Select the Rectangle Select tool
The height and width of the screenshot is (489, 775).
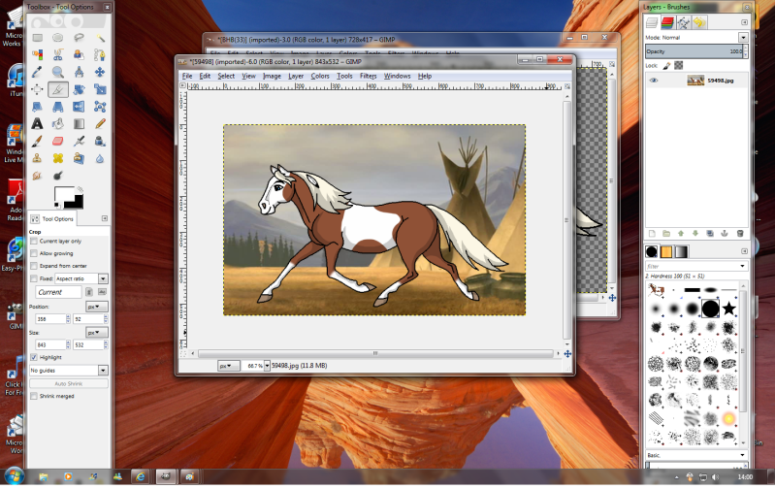click(x=38, y=38)
